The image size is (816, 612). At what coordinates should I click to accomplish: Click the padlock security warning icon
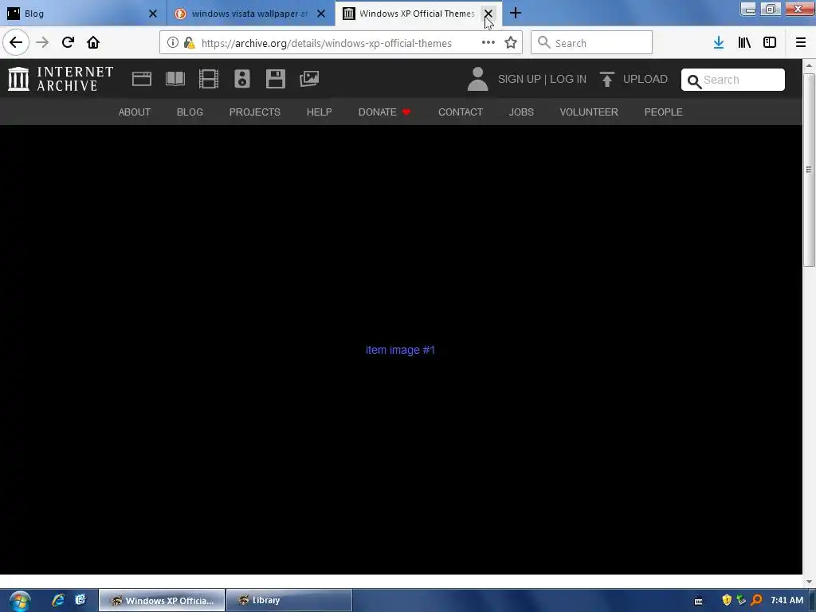pyautogui.click(x=190, y=43)
